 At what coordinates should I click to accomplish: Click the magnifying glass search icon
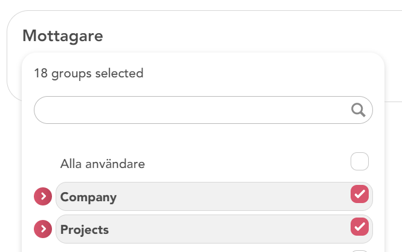coord(358,110)
